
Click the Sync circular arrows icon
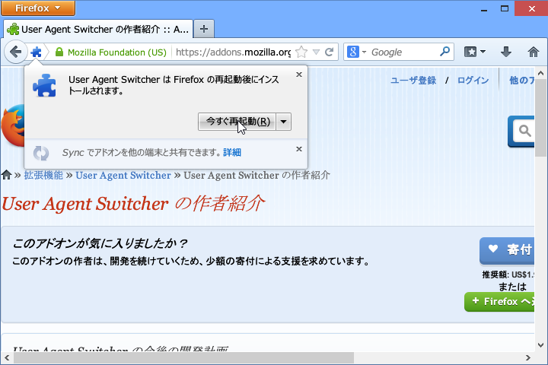41,153
